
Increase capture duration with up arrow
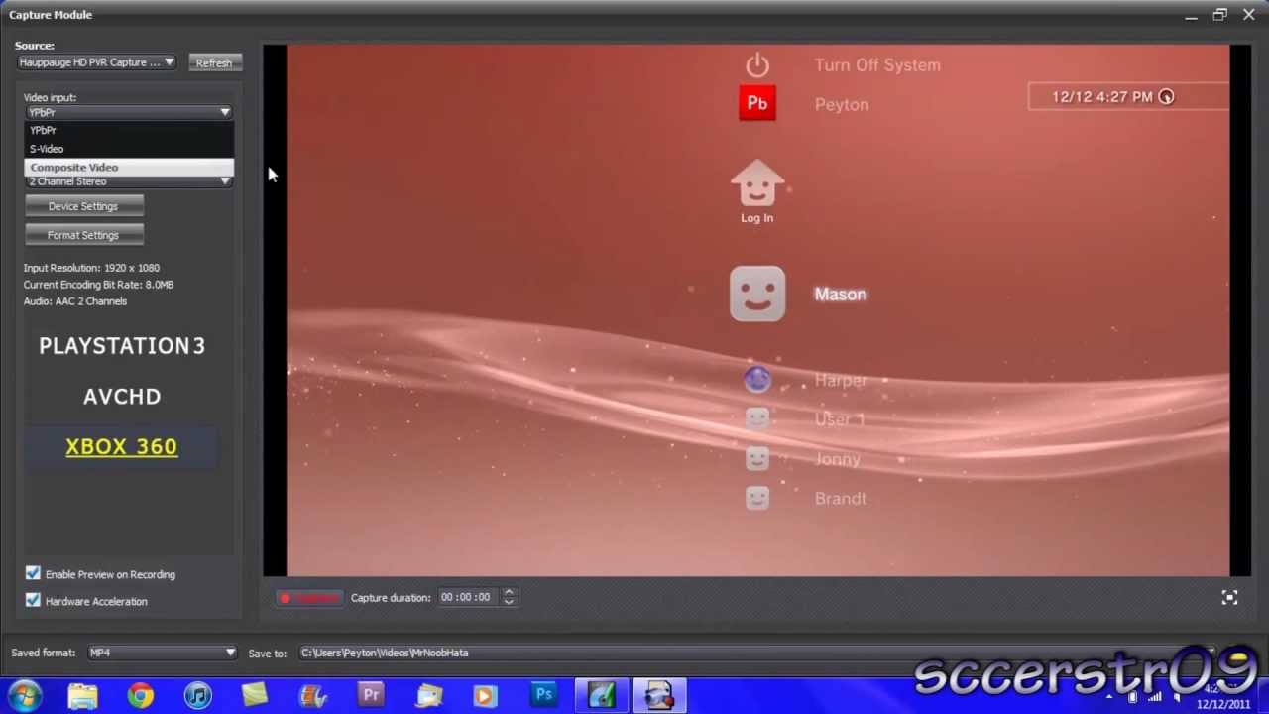click(x=509, y=593)
